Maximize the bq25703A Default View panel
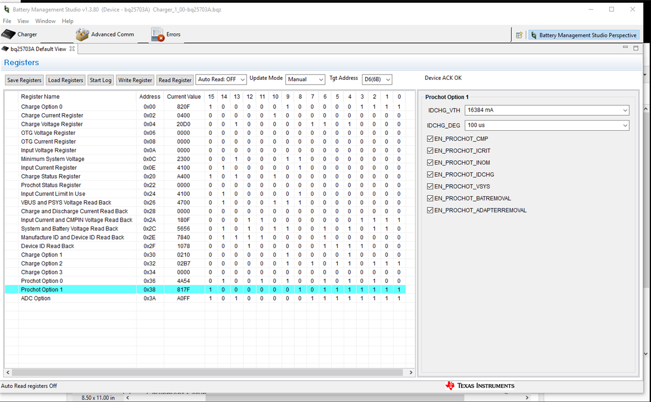Screen dimensions: 651x402 click(635, 48)
